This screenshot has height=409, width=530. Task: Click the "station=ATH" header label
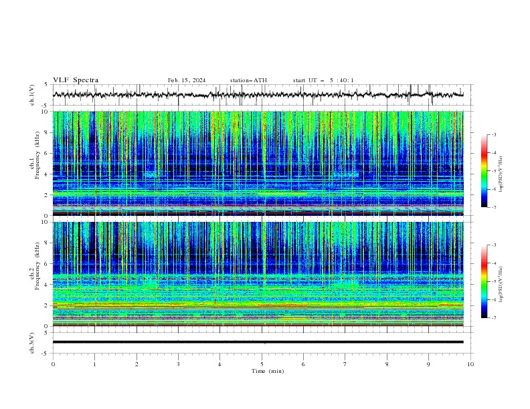[x=248, y=80]
